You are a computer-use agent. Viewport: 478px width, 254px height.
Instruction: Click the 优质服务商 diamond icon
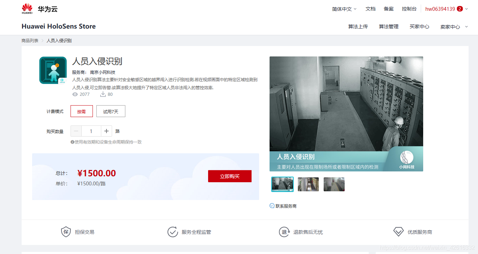tap(398, 232)
